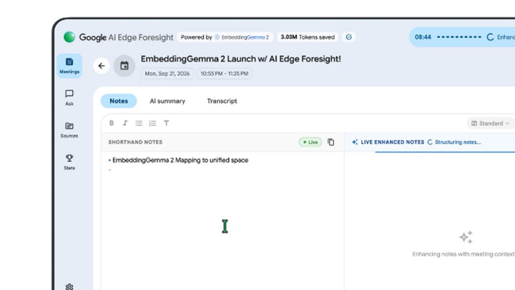Toggle italic formatting
Screen dimensions: 515x290
pos(125,123)
